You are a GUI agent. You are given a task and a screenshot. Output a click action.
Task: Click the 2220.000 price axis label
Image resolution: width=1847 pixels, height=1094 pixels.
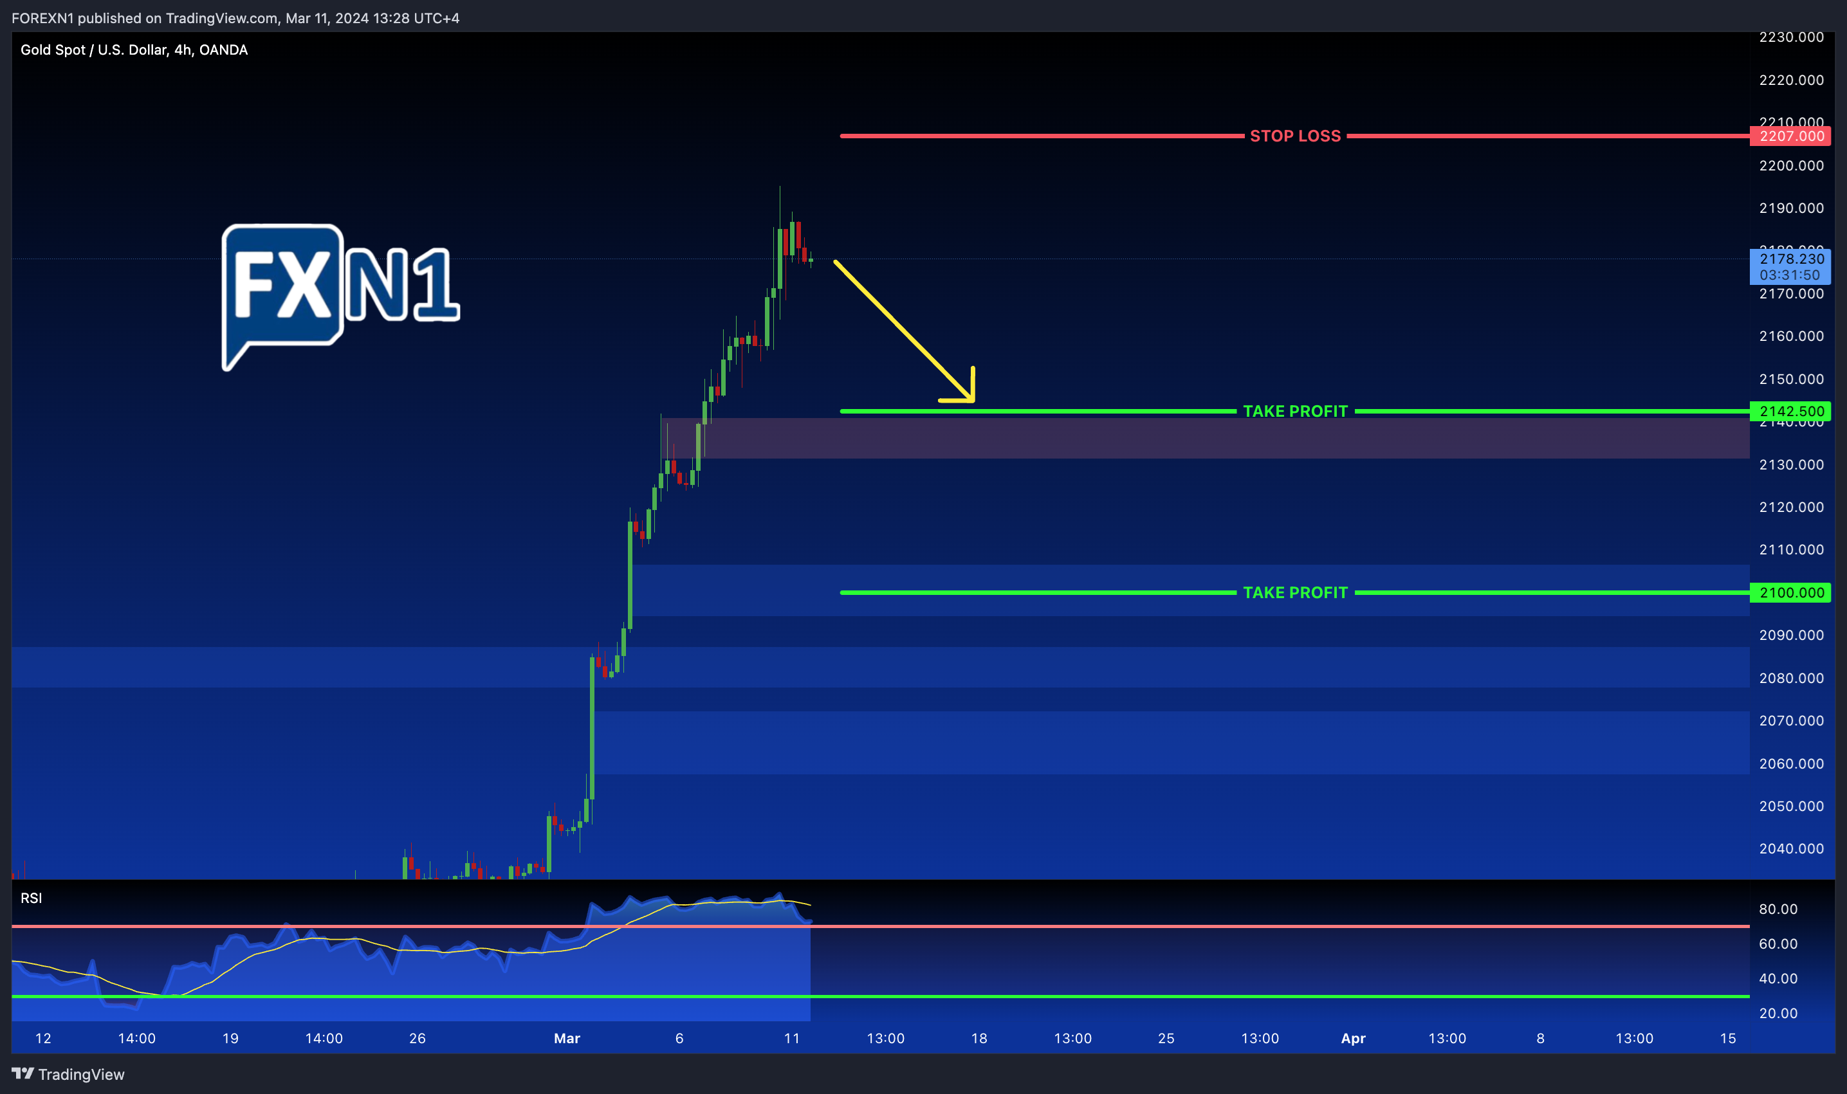pyautogui.click(x=1791, y=80)
